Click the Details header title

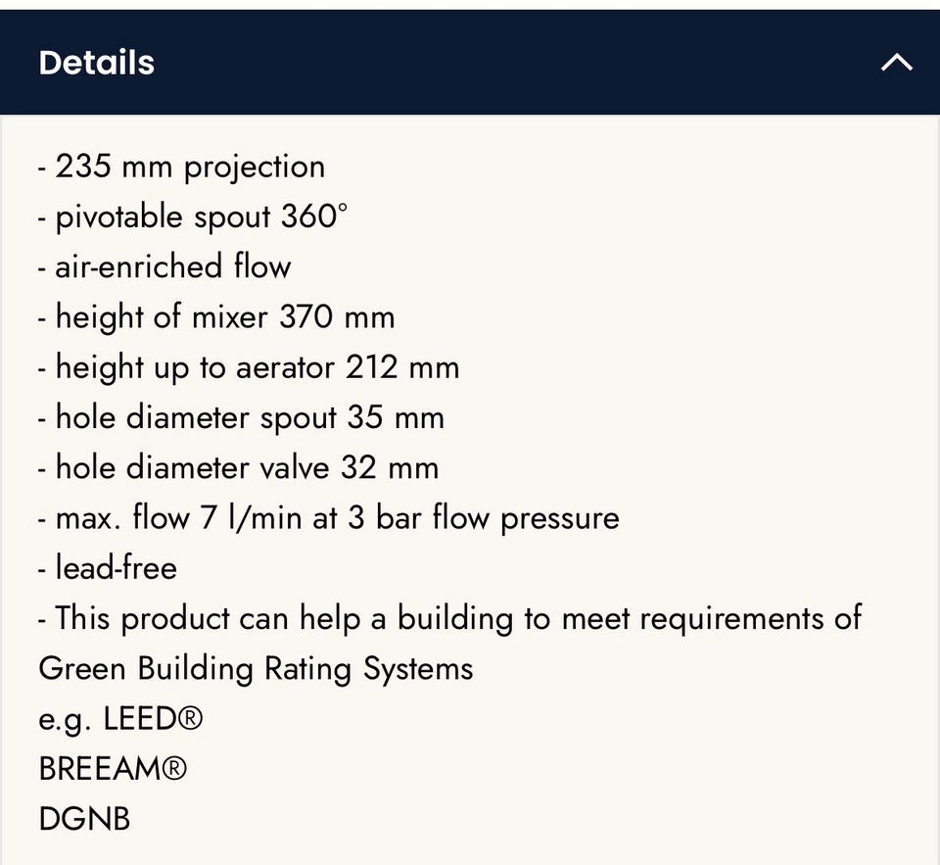click(96, 63)
